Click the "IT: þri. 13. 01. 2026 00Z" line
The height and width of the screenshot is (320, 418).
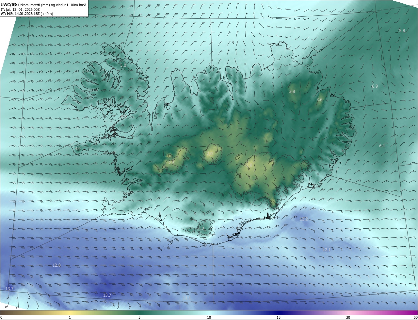coord(20,9)
